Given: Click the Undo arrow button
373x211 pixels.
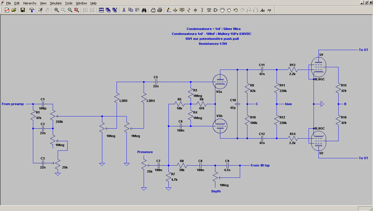Looking at the screenshot, I should [236, 10].
